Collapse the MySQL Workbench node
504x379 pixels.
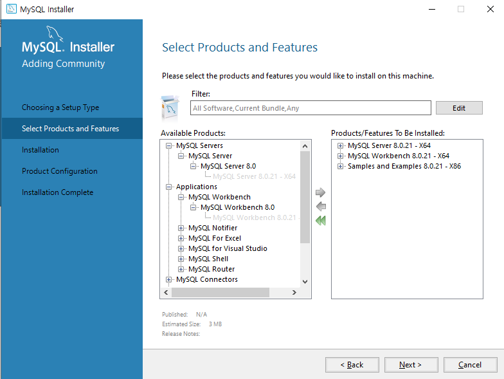(181, 197)
